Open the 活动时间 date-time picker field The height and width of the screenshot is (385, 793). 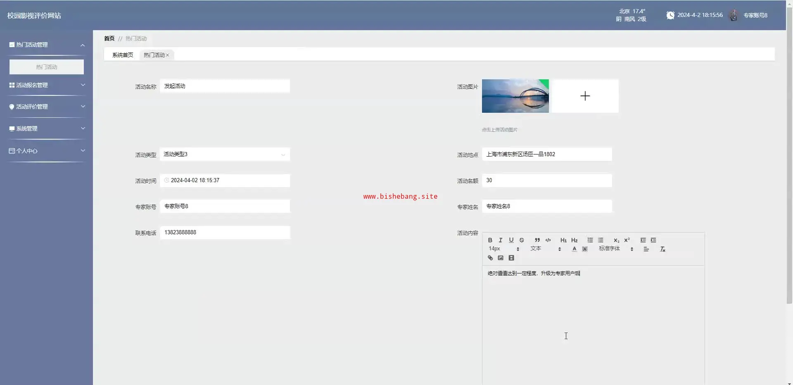pos(225,181)
